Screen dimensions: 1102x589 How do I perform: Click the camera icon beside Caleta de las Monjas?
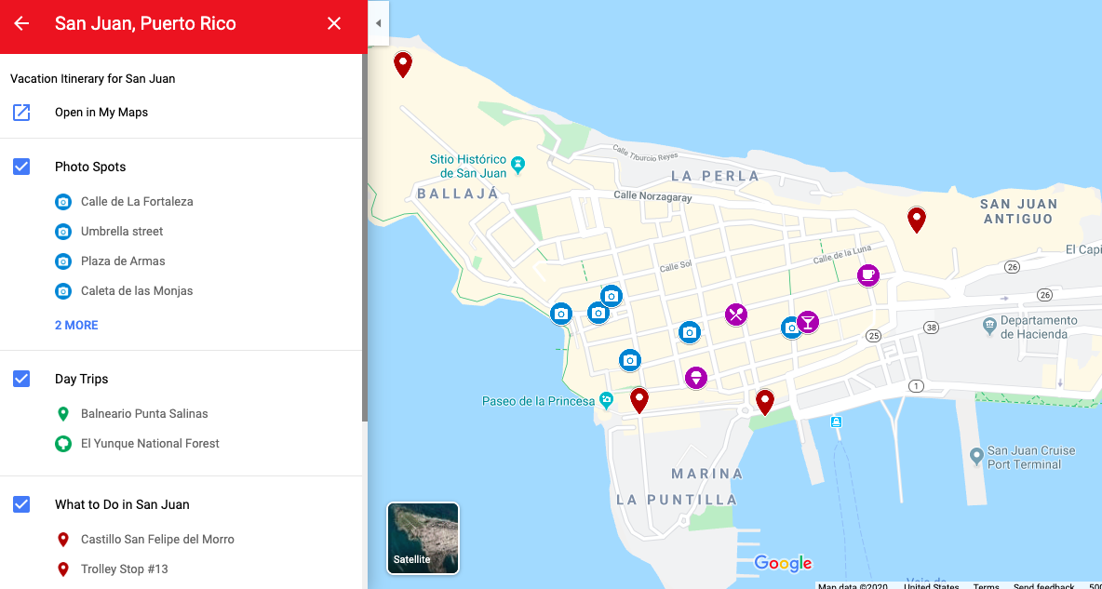pos(63,290)
